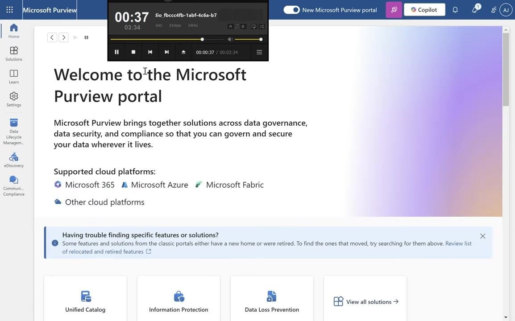Mute audio with the speaker icon
Screen dimensions: 515x321
point(230,39)
